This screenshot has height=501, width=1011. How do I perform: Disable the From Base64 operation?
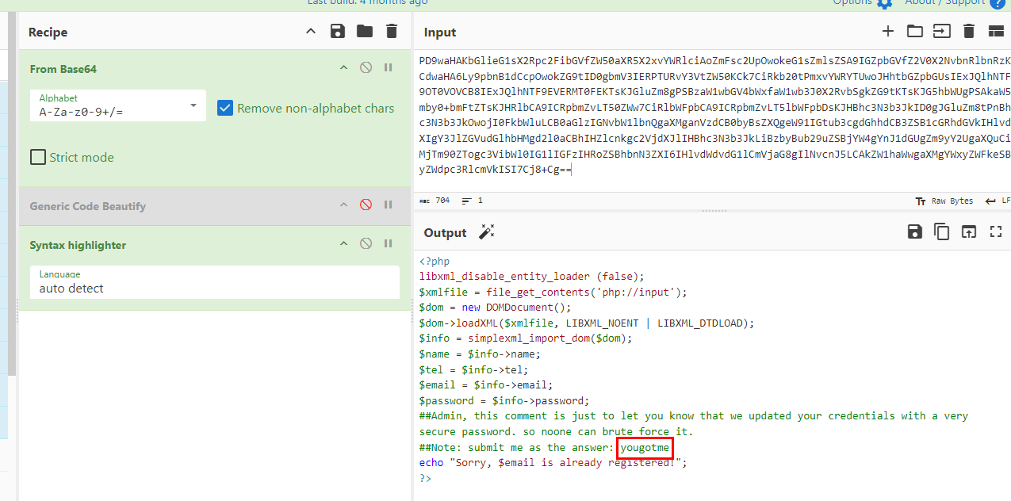(x=366, y=68)
